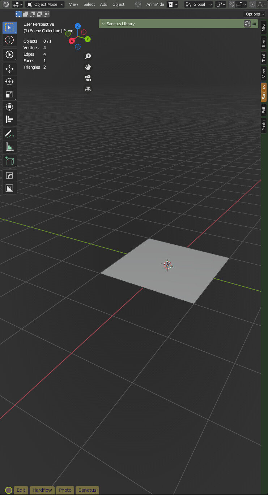Image resolution: width=268 pixels, height=495 pixels.
Task: Open the Object Mode dropdown
Action: tap(45, 4)
